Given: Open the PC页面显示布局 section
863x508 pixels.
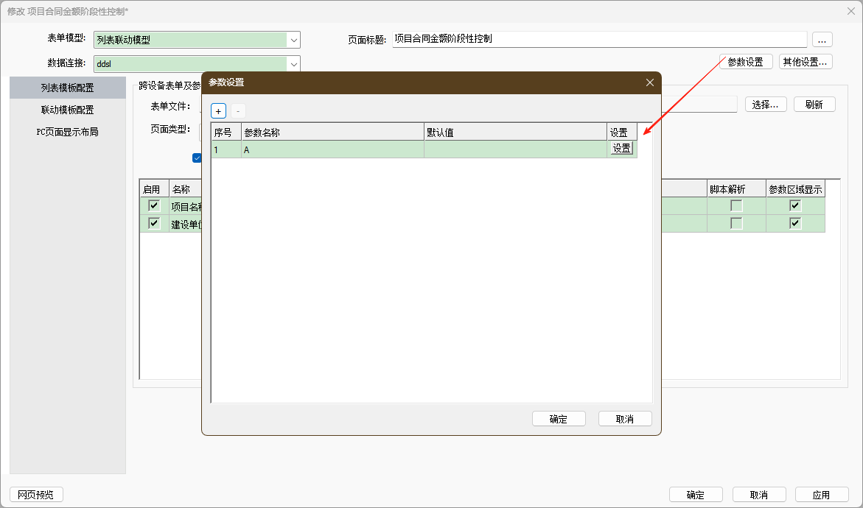Looking at the screenshot, I should point(67,132).
